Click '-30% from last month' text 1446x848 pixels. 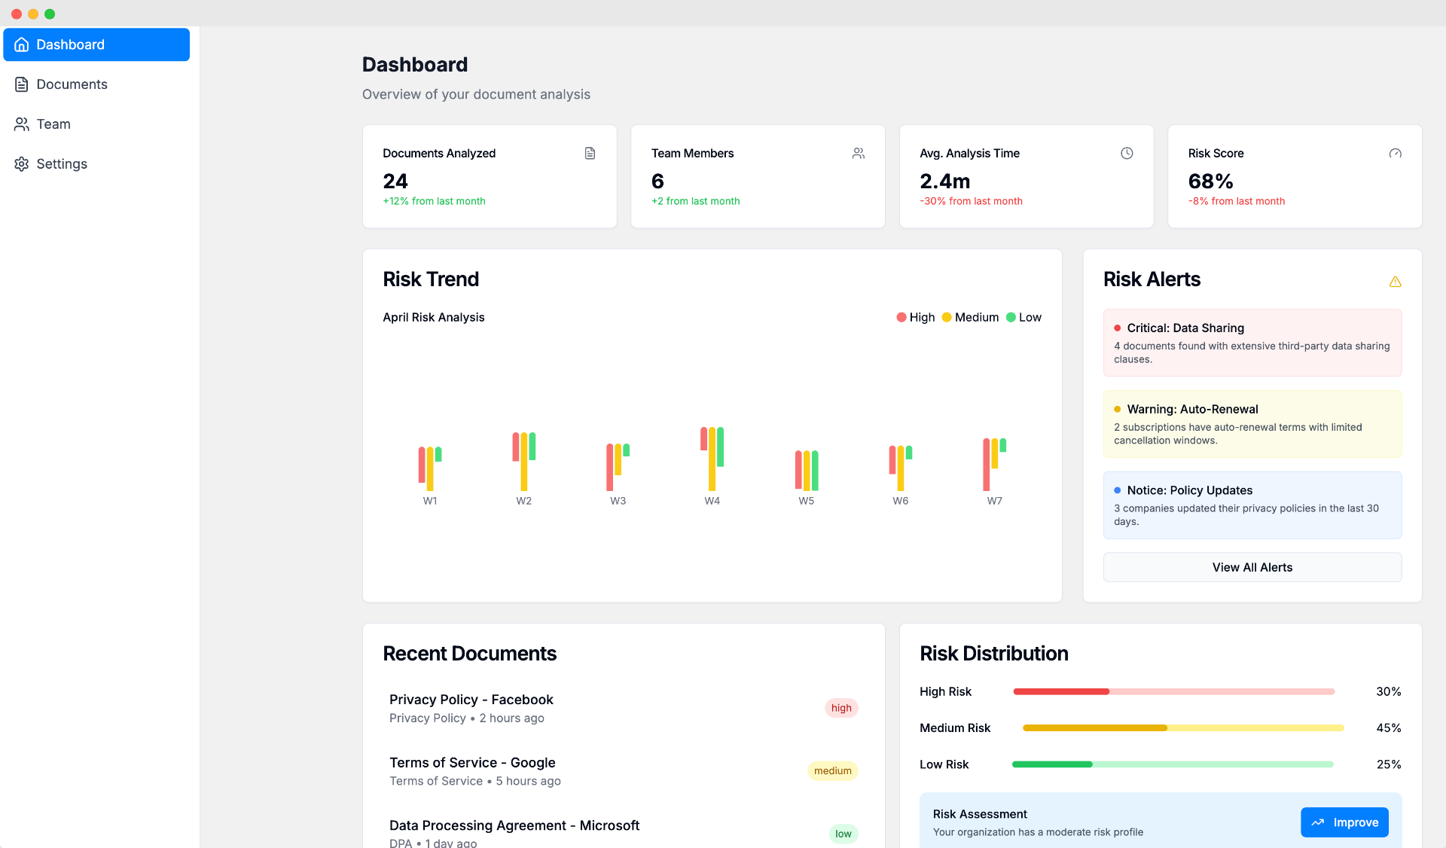pos(972,201)
